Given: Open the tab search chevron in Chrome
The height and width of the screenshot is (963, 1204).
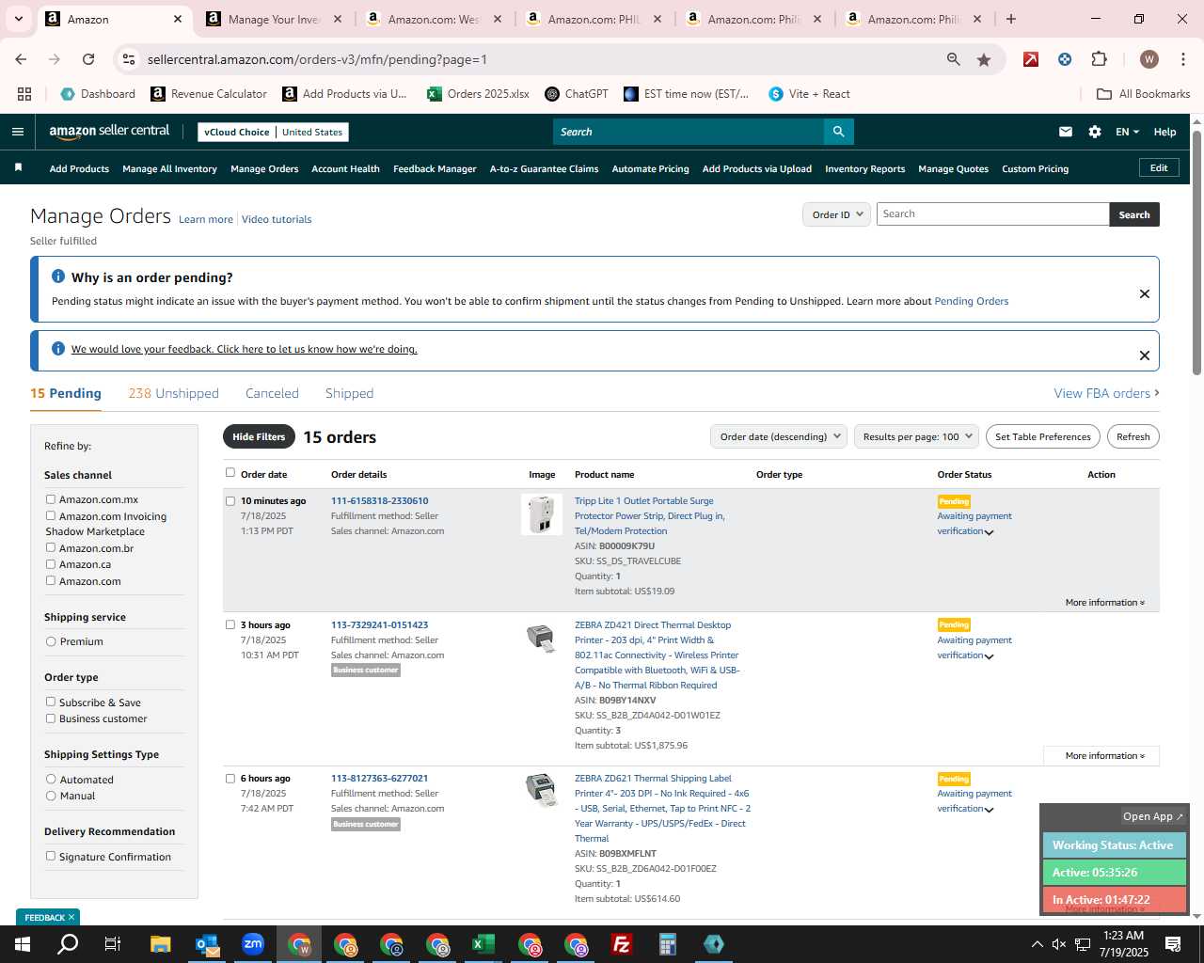Looking at the screenshot, I should (x=19, y=19).
